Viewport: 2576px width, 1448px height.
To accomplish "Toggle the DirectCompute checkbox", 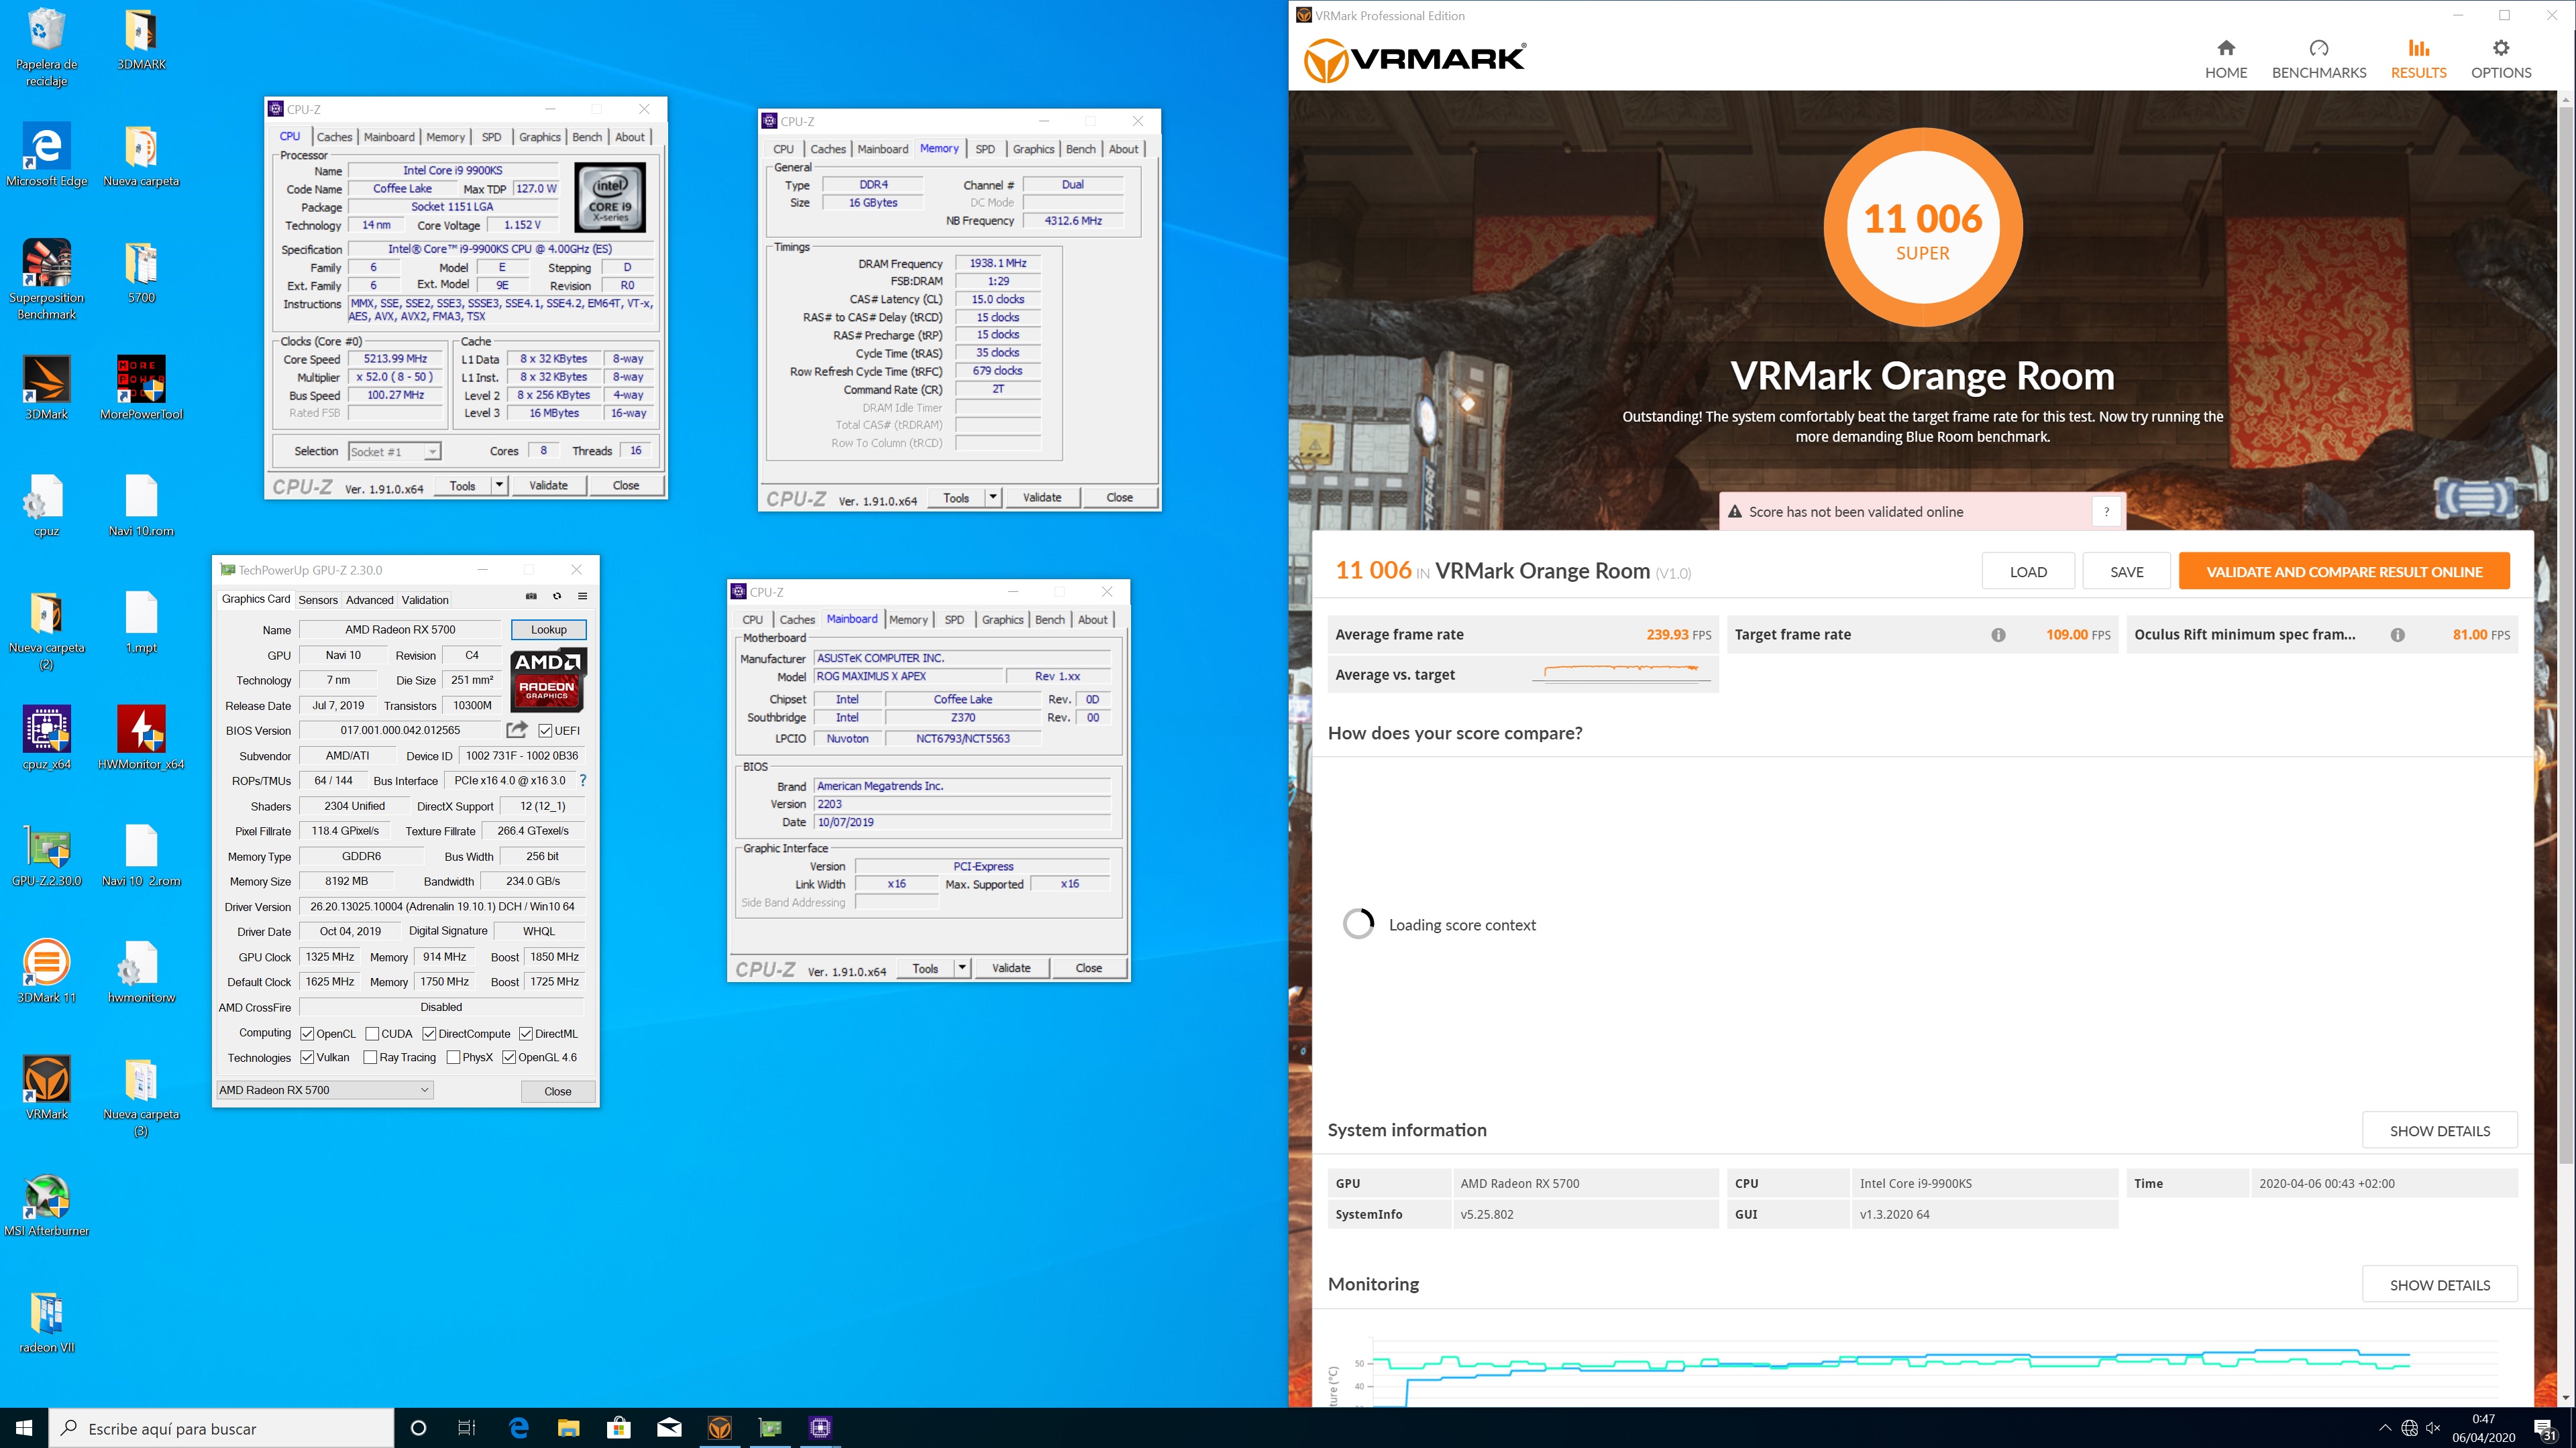I will click(429, 1033).
